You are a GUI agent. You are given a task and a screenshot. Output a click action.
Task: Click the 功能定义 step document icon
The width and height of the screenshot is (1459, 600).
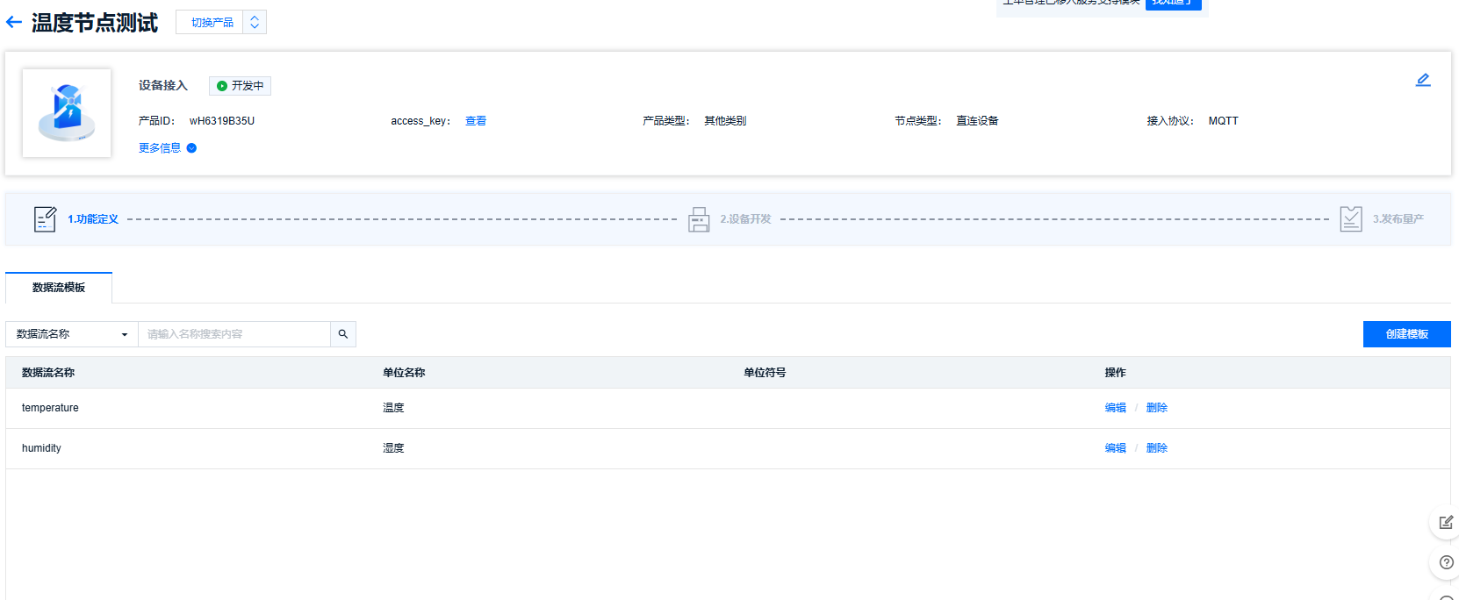pos(45,219)
